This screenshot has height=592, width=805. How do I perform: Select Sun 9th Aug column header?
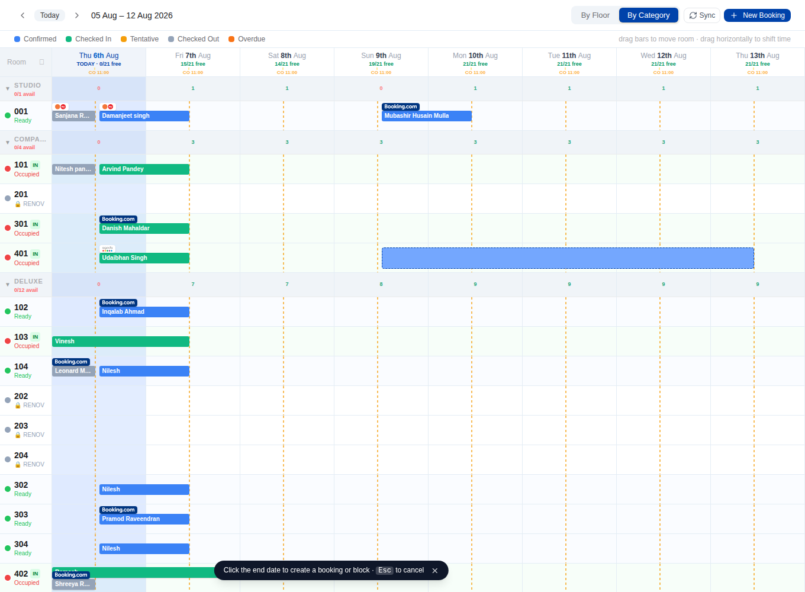381,62
